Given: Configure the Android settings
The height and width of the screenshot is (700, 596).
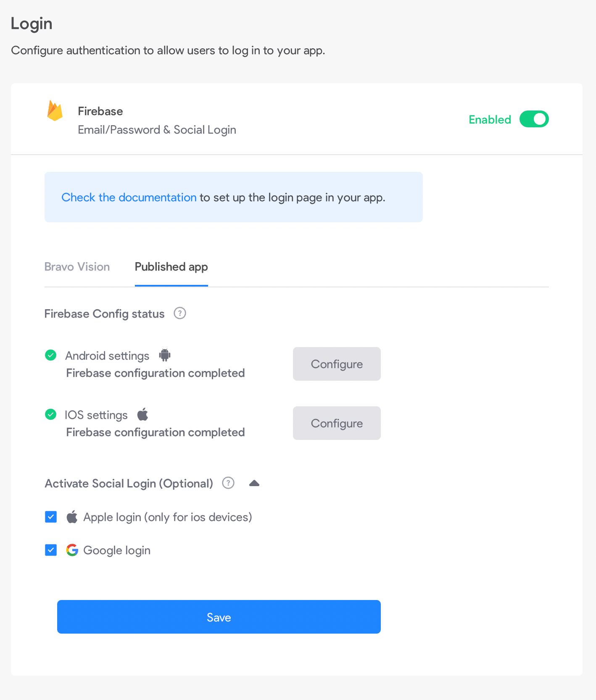Looking at the screenshot, I should pyautogui.click(x=337, y=364).
